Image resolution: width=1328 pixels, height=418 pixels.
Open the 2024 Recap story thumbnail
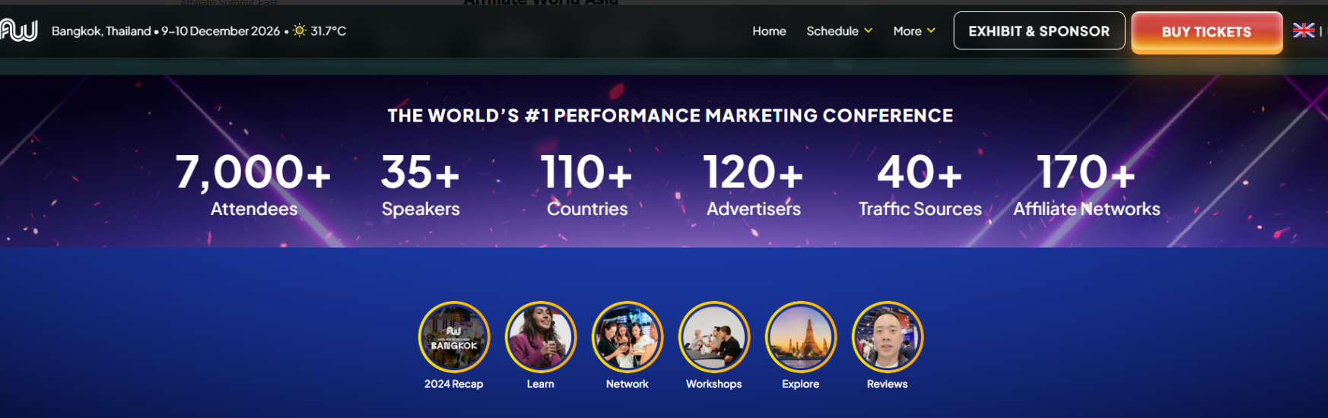pos(454,337)
